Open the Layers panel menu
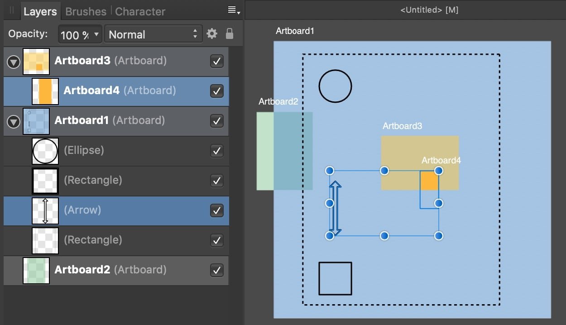This screenshot has height=325, width=566. (x=232, y=10)
